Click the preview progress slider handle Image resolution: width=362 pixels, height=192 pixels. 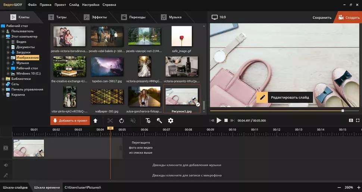[343, 111]
